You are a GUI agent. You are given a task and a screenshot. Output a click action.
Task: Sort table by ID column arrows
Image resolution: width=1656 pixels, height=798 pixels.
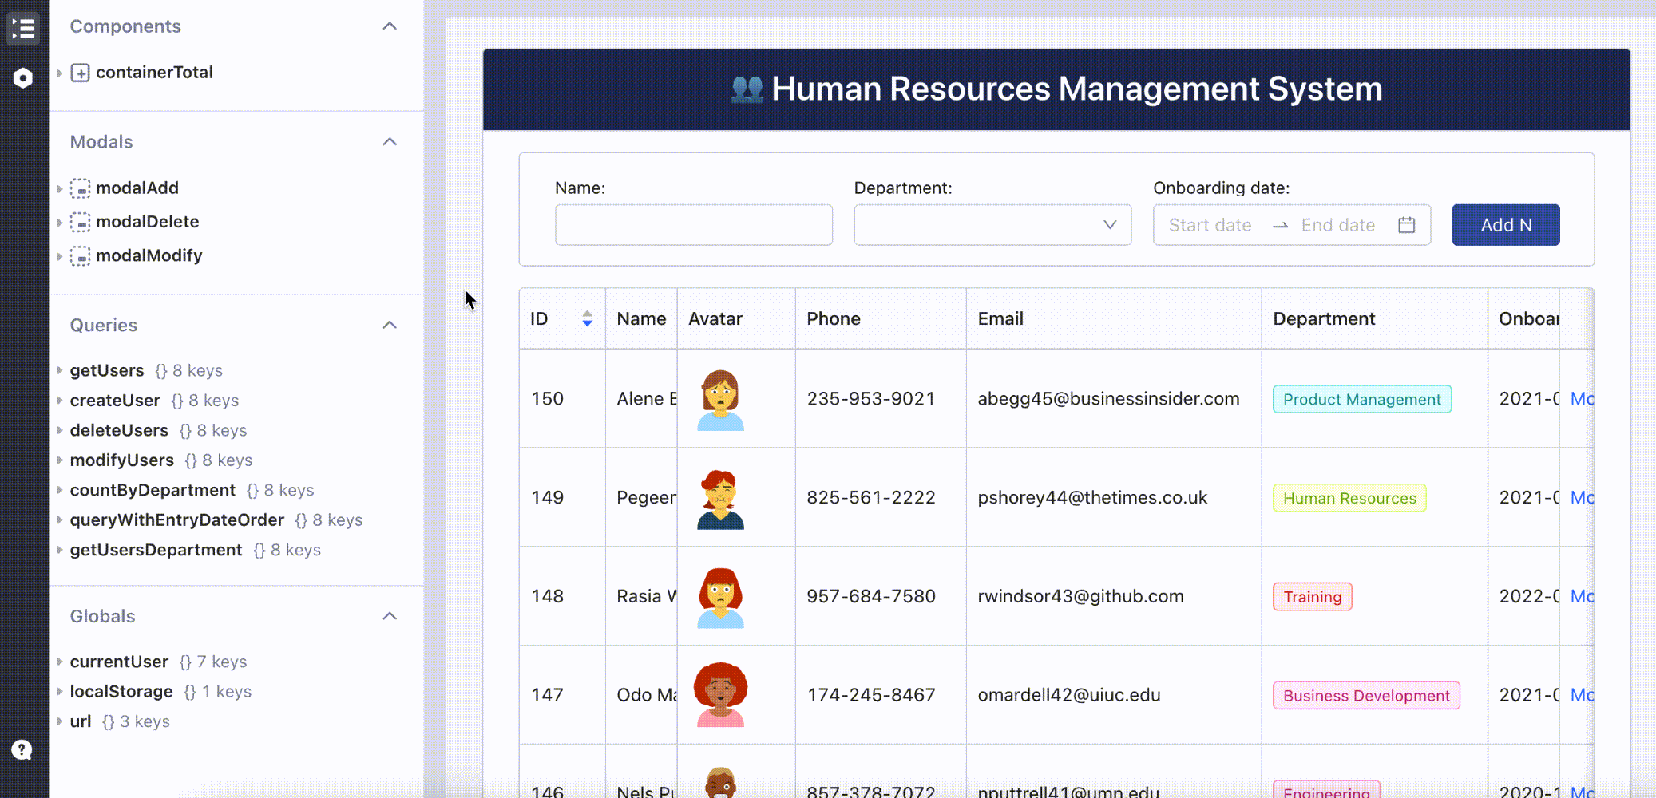(587, 318)
